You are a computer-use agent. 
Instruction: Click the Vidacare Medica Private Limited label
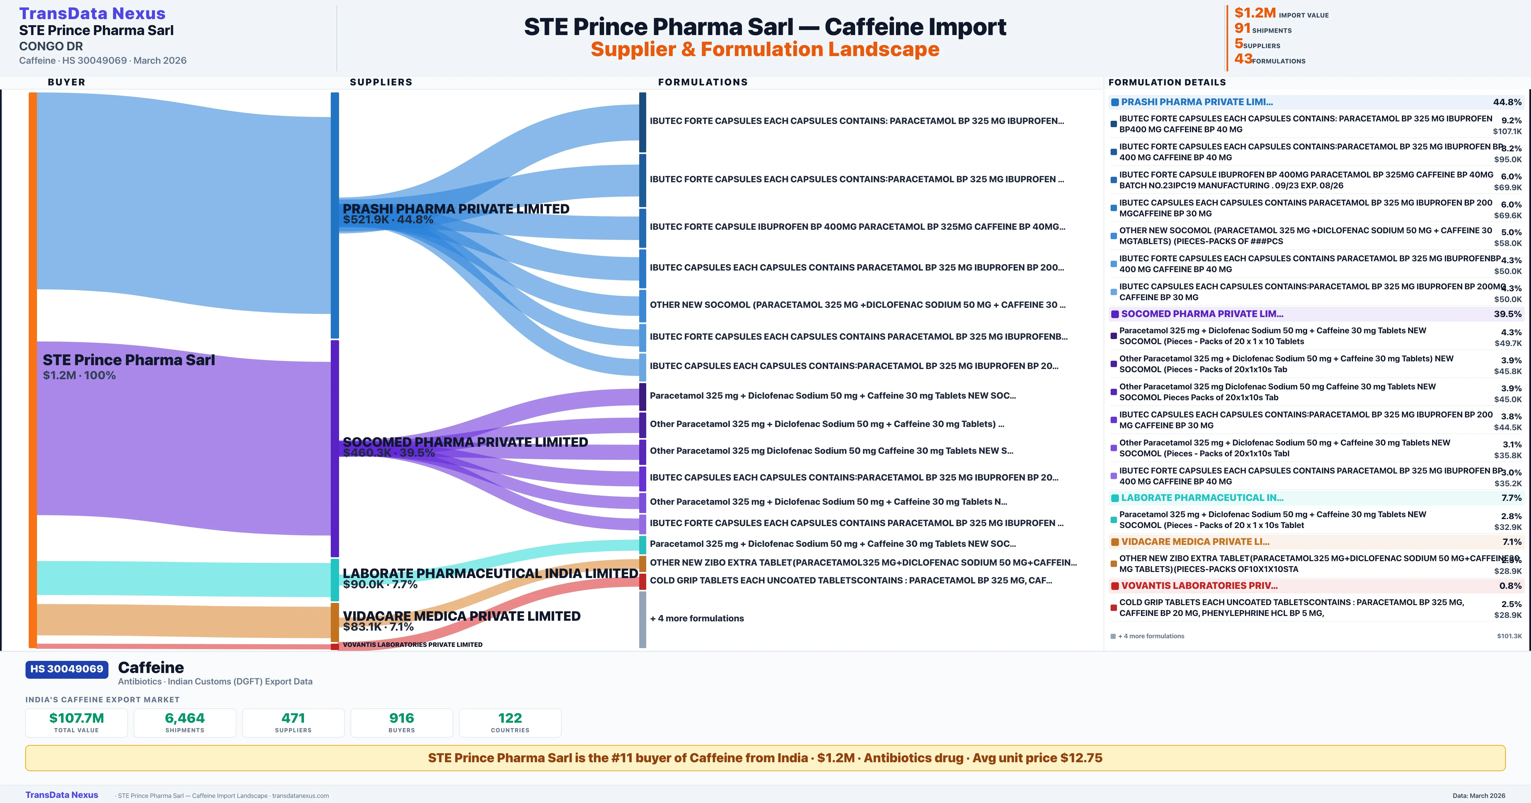[461, 616]
